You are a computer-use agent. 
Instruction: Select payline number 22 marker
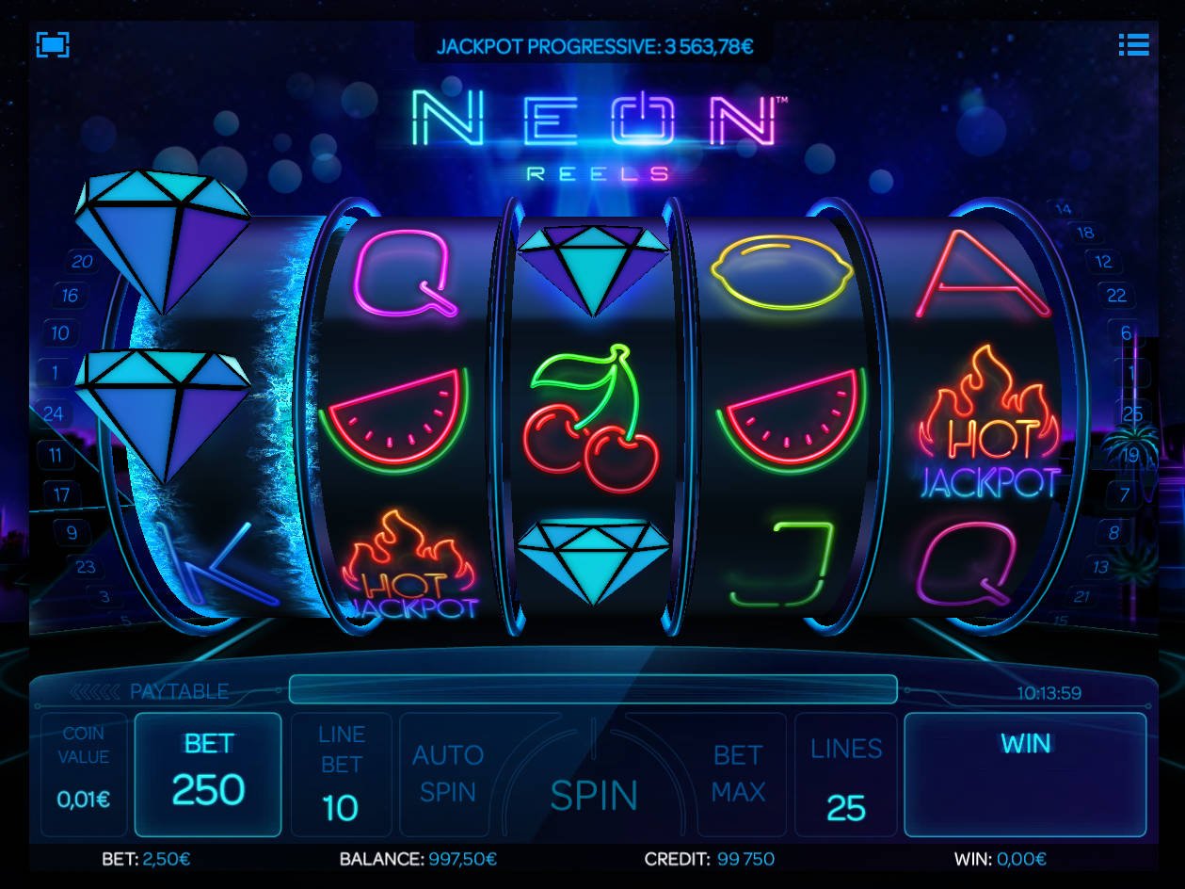tap(1116, 296)
